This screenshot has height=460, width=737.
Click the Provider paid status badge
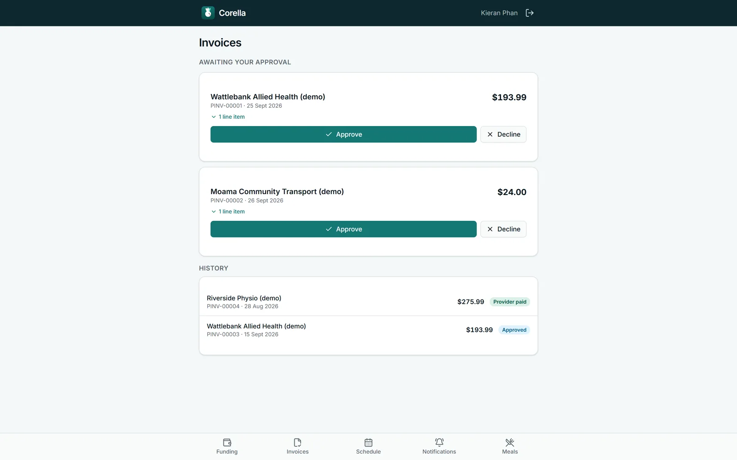pyautogui.click(x=510, y=302)
